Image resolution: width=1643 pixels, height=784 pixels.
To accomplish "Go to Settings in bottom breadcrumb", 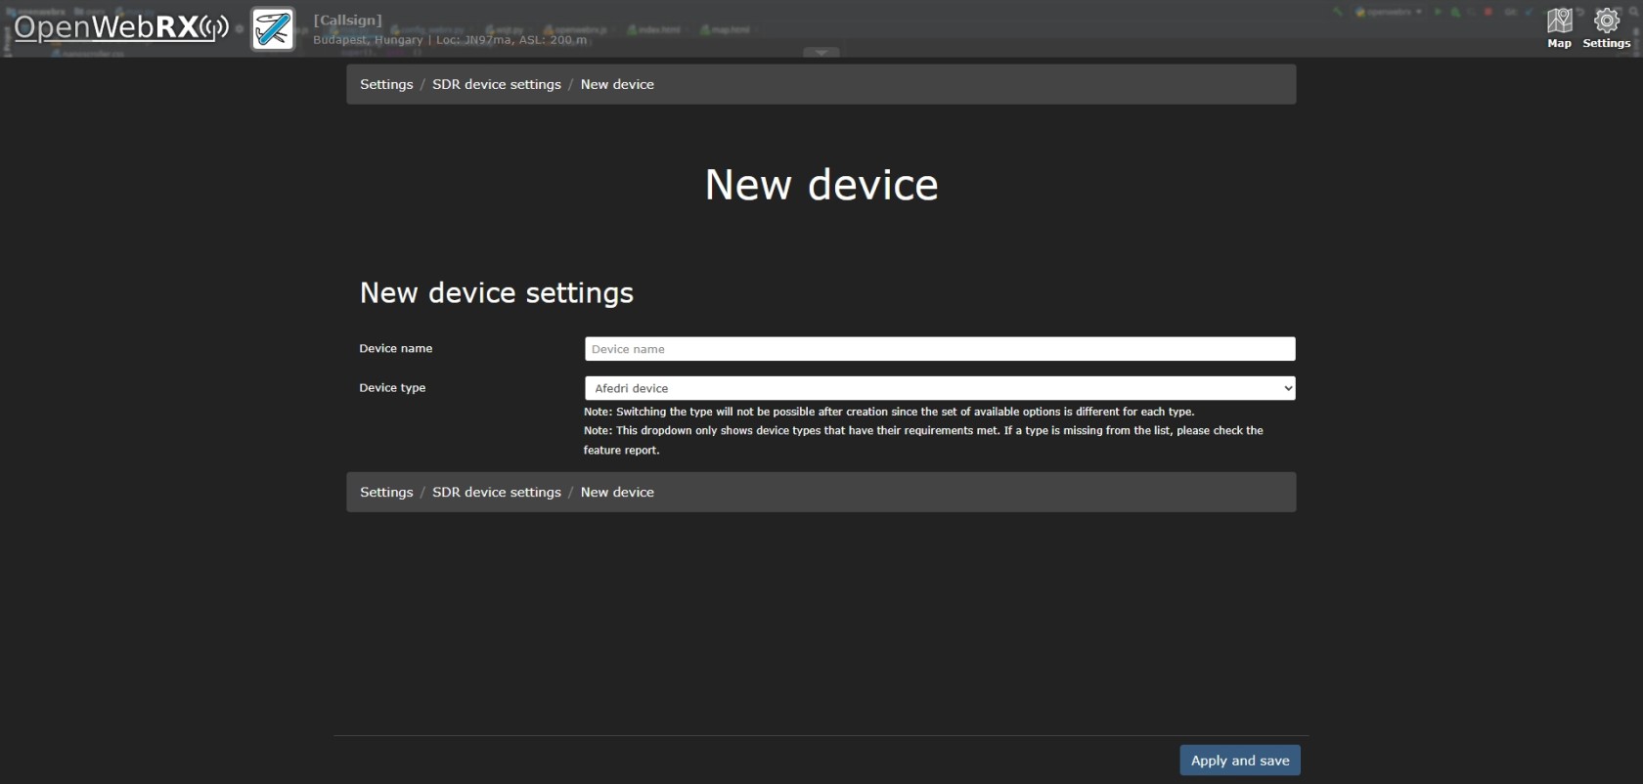I will (386, 492).
